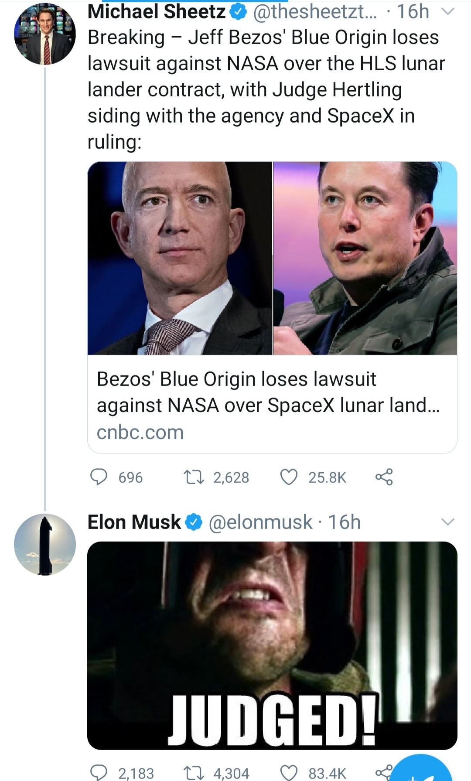Open Michael Sheetz's profile picture
The height and width of the screenshot is (781, 471).
click(45, 34)
